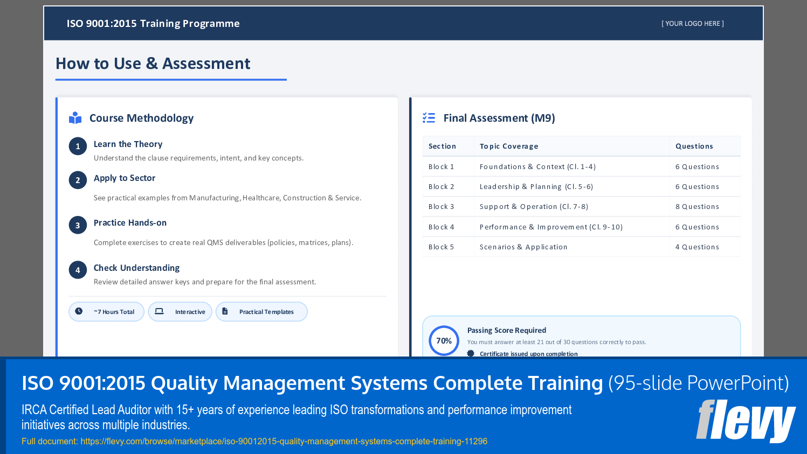Click the 70% passing score circle

pos(444,340)
